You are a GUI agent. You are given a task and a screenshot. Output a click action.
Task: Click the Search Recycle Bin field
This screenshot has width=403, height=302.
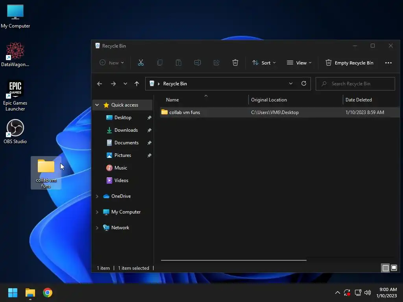pos(355,84)
